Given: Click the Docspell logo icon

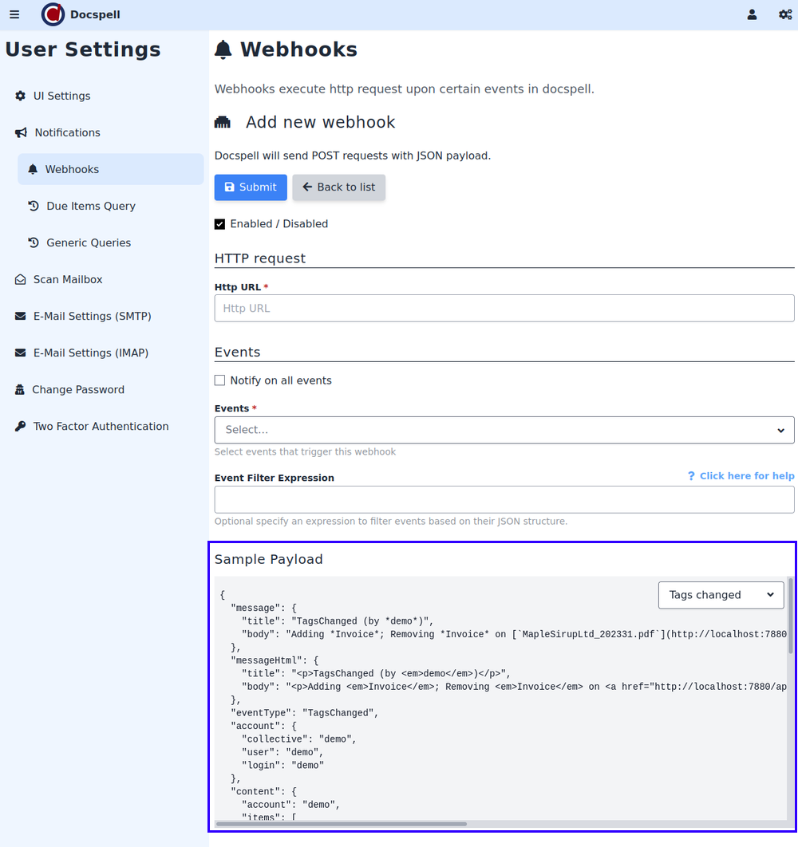Looking at the screenshot, I should point(53,14).
